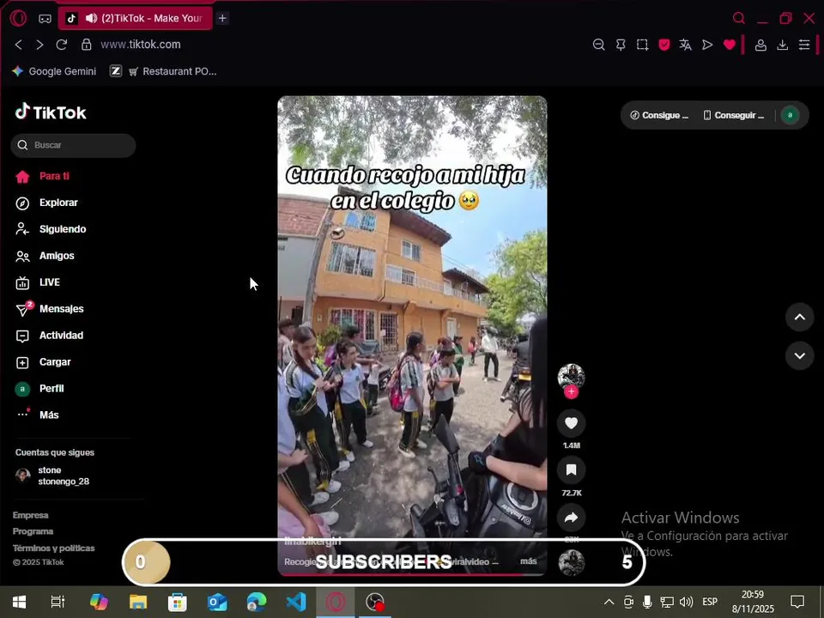This screenshot has height=618, width=824.
Task: Open the GX Corner gamepad icon
Action: [x=45, y=18]
